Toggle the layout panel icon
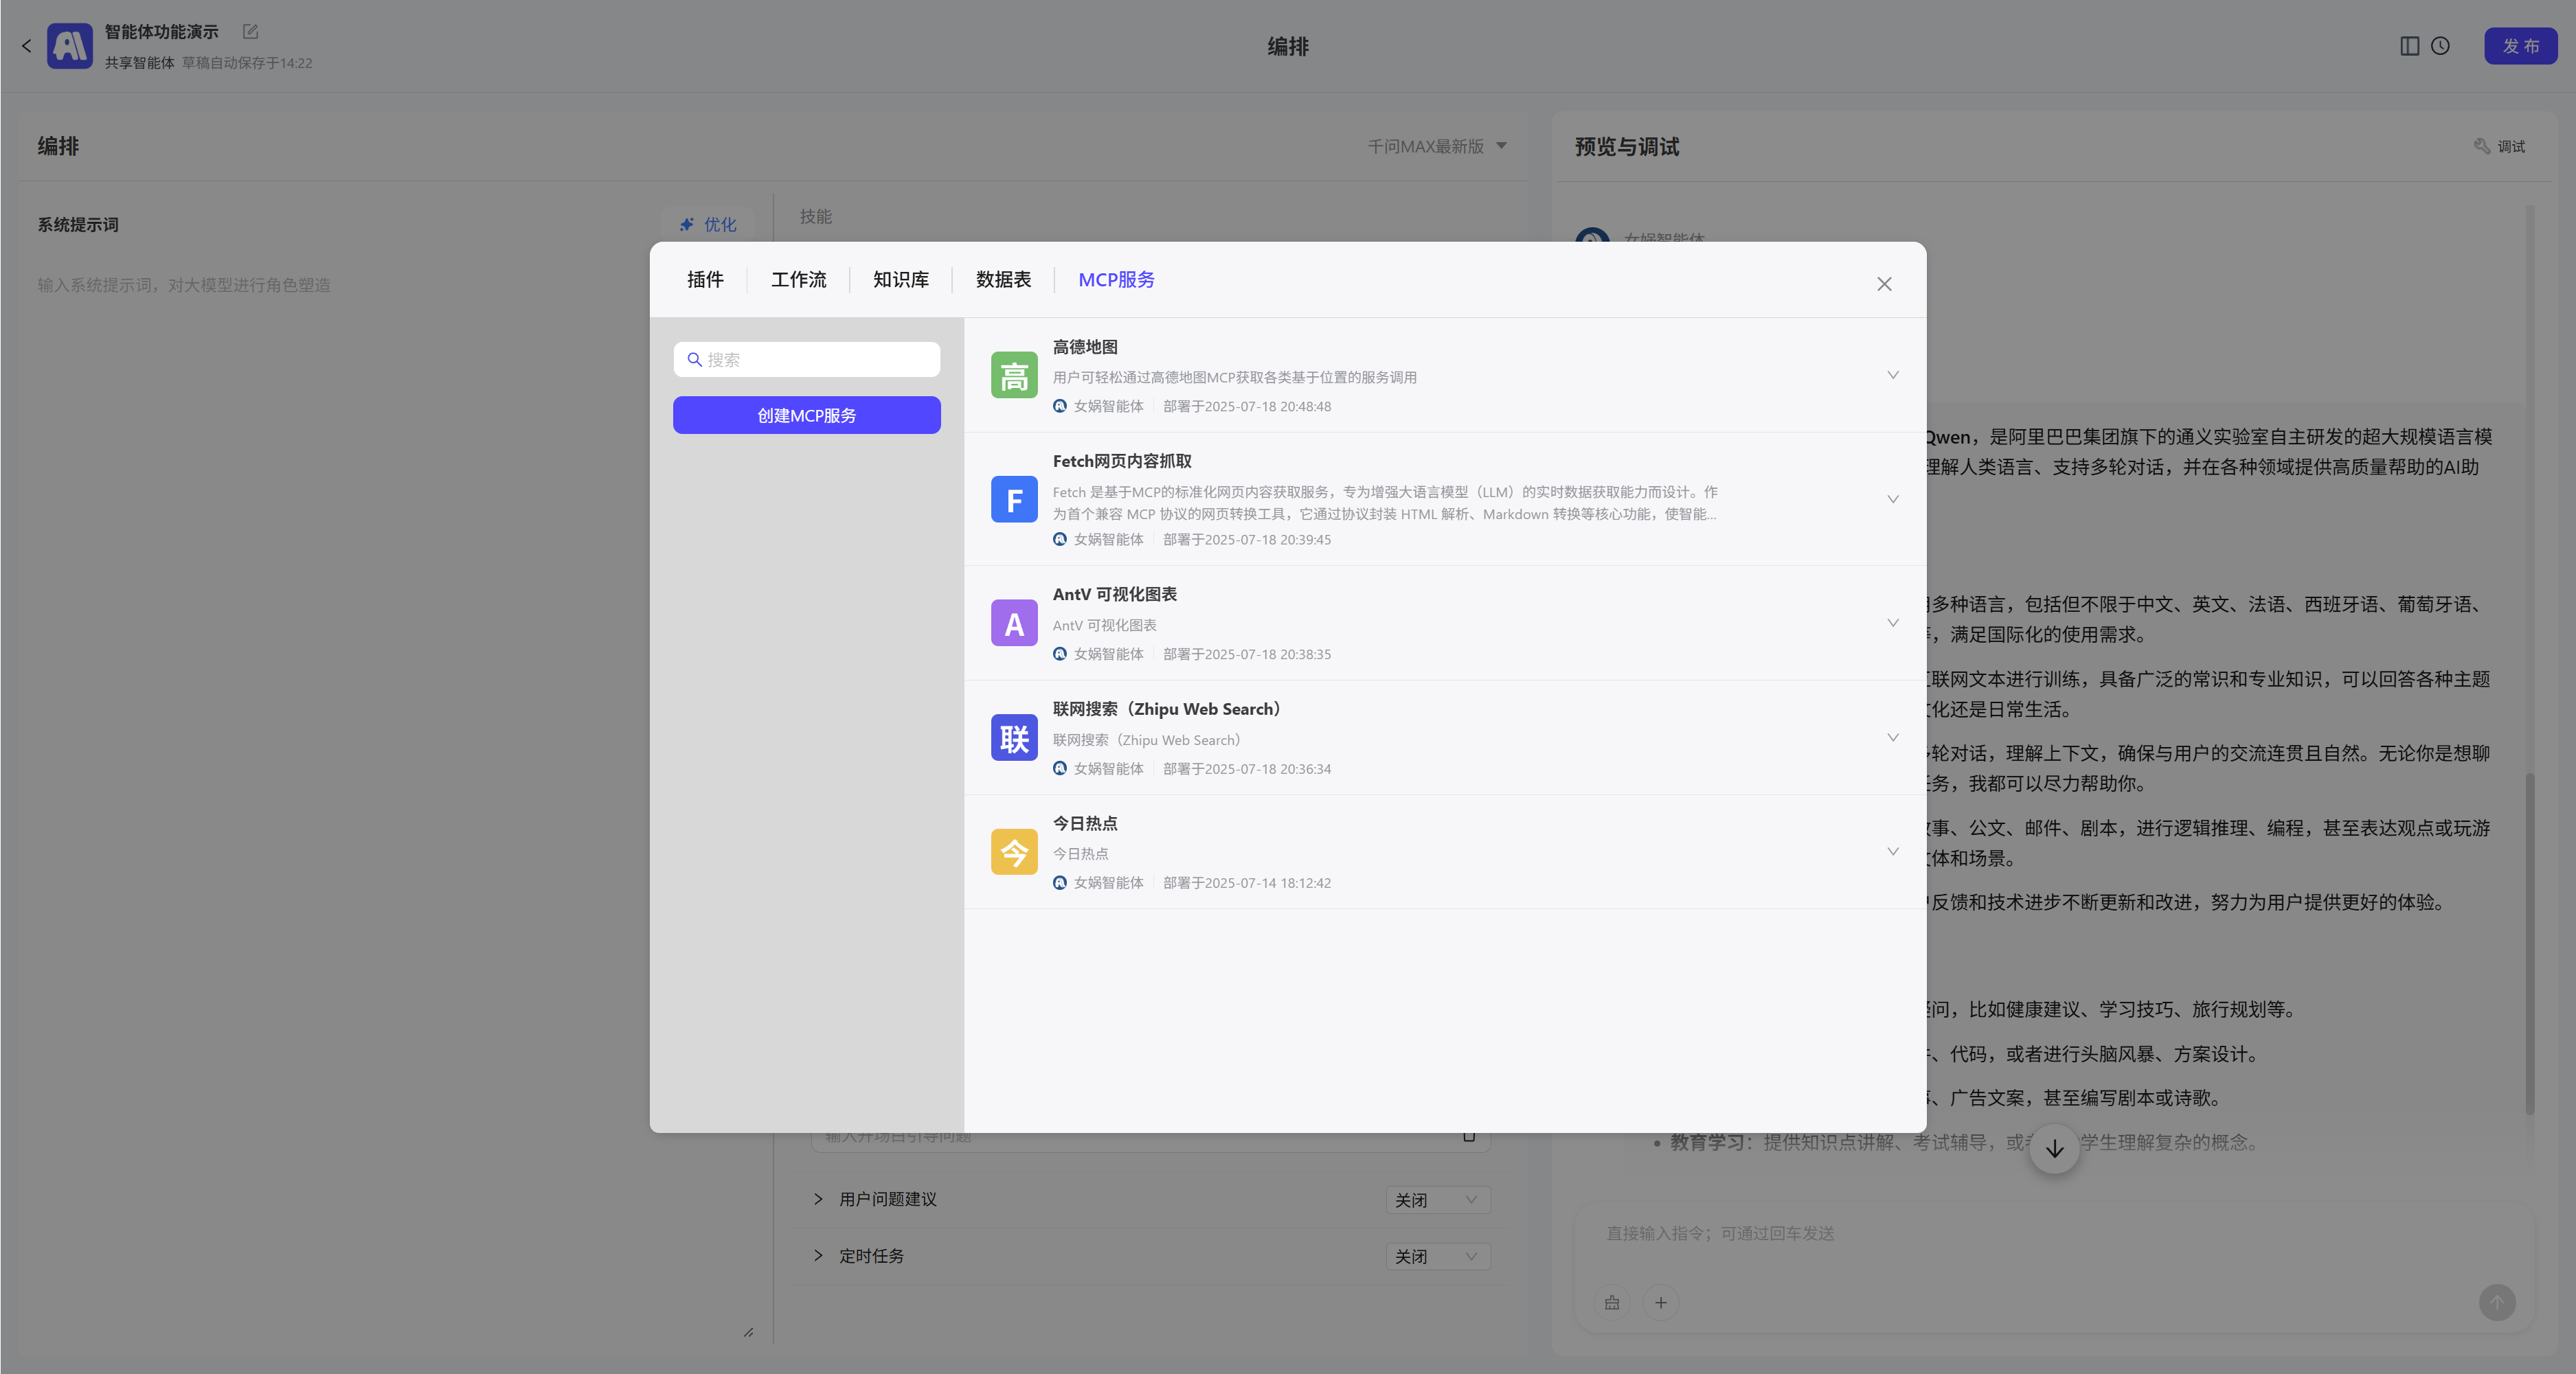 coord(2409,46)
